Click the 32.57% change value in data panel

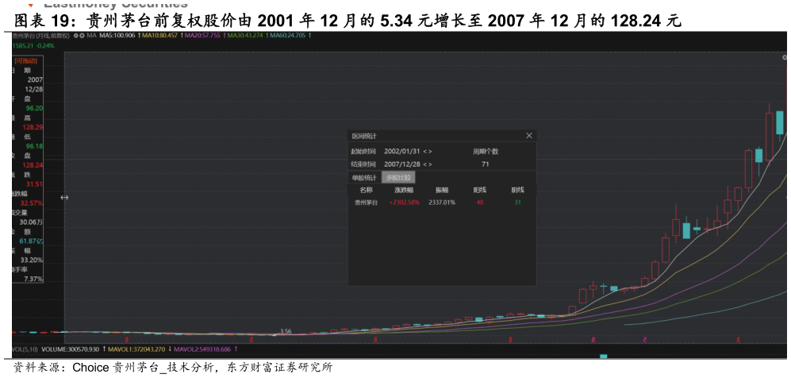click(32, 202)
